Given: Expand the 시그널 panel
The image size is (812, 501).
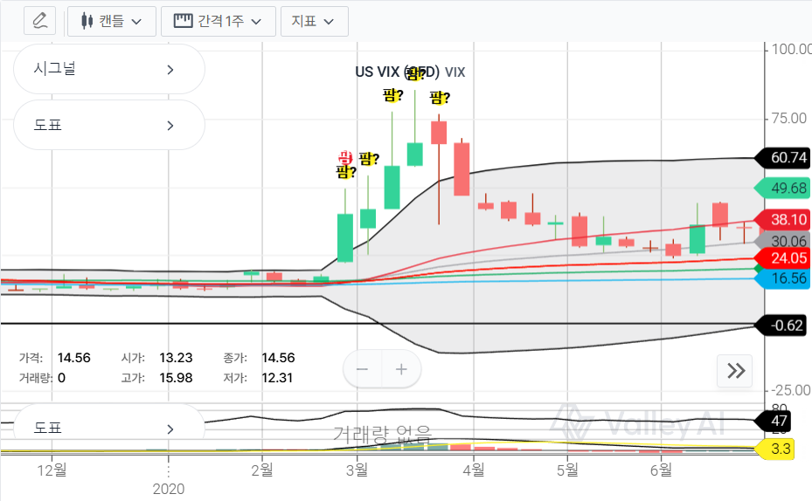Looking at the screenshot, I should coord(108,69).
